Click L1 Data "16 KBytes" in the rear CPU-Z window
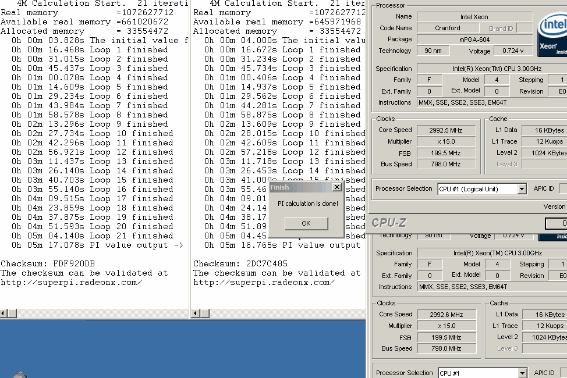The height and width of the screenshot is (378, 567). pyautogui.click(x=545, y=315)
